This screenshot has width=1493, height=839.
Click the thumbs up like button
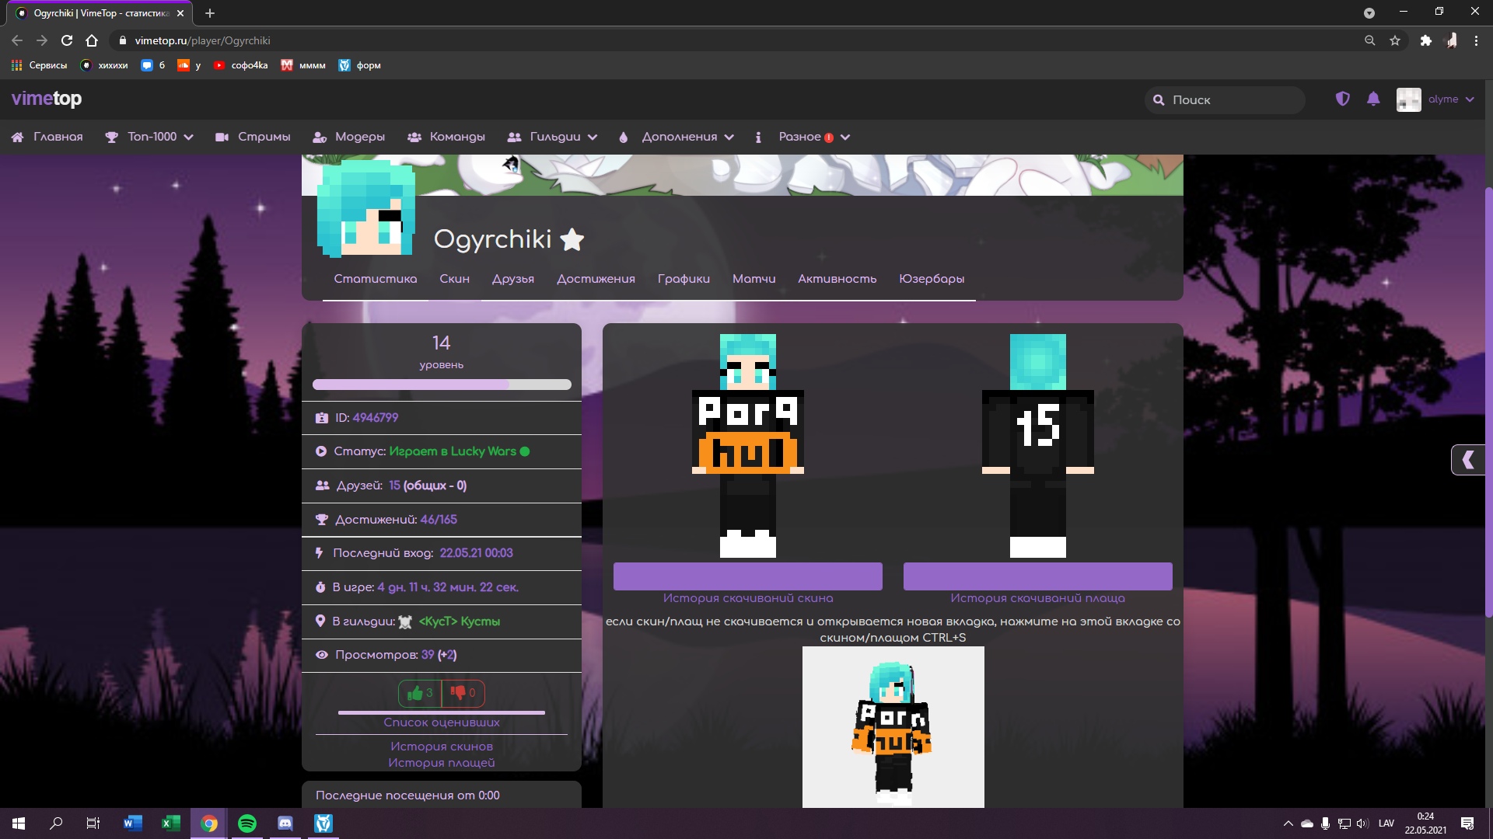pos(420,693)
